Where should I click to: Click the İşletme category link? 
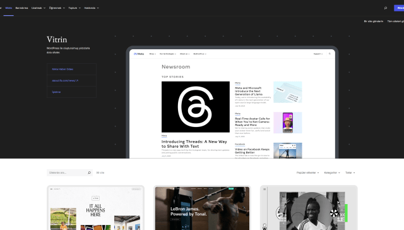pyautogui.click(x=56, y=92)
